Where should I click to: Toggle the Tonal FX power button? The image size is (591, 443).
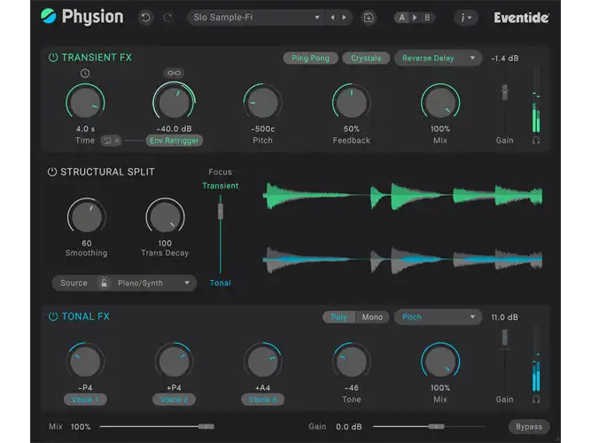53,316
